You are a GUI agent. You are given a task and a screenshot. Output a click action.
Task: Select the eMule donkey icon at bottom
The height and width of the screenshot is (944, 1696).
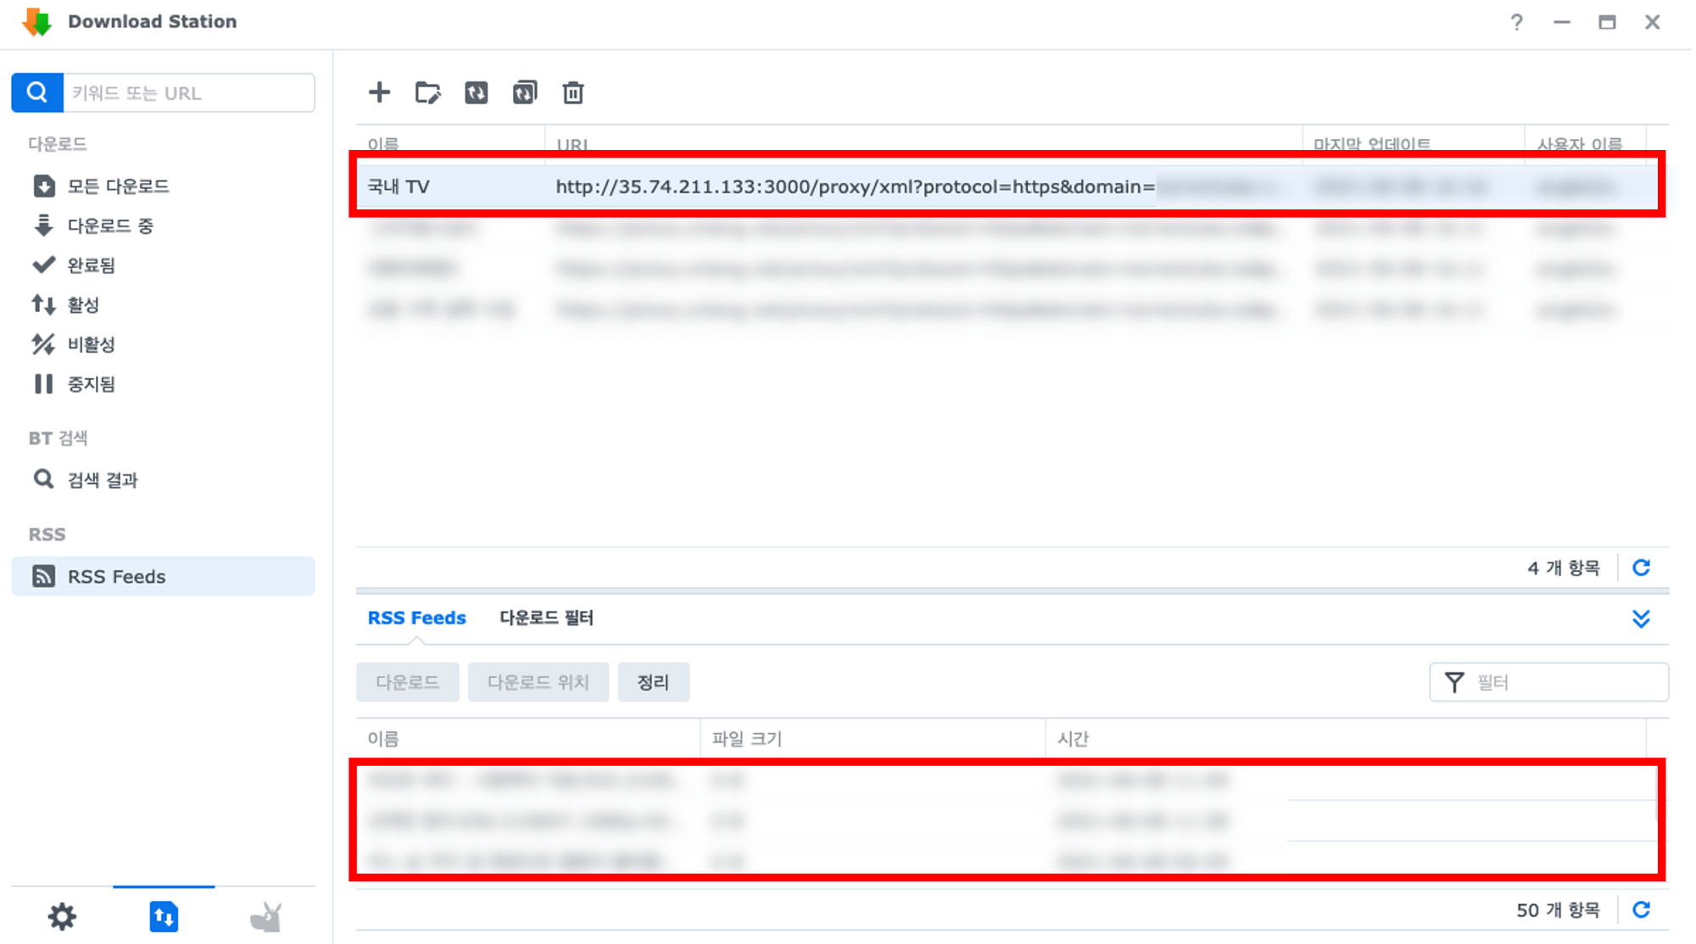point(265,916)
